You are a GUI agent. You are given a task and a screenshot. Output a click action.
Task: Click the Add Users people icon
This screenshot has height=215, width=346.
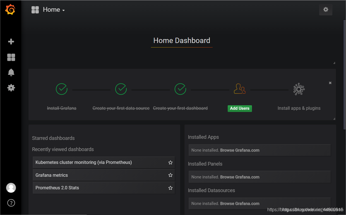pyautogui.click(x=240, y=89)
